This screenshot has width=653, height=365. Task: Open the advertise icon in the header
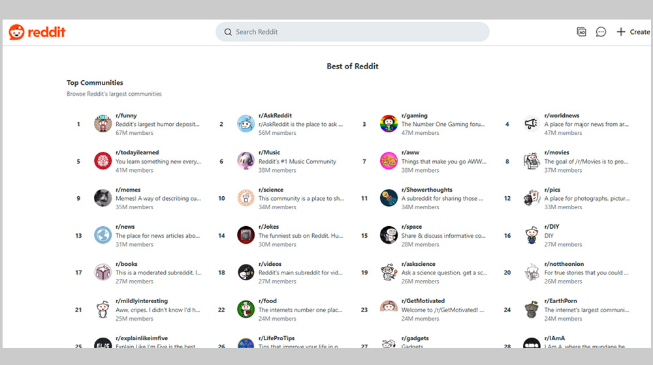tap(581, 32)
